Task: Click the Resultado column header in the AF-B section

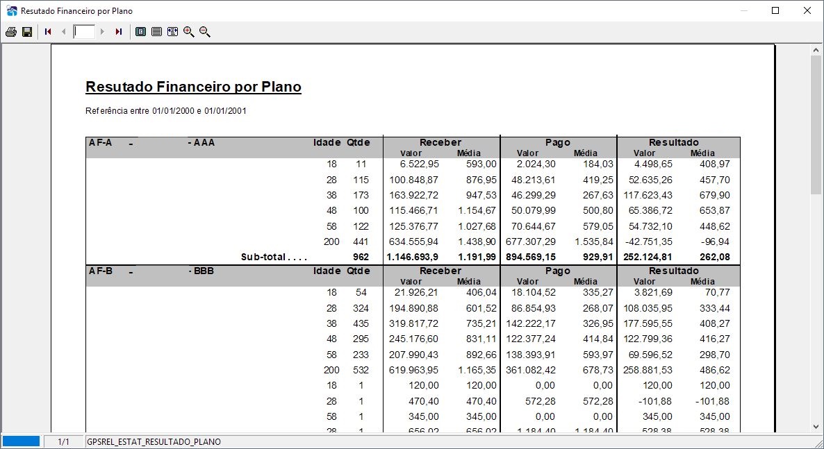Action: pyautogui.click(x=674, y=271)
